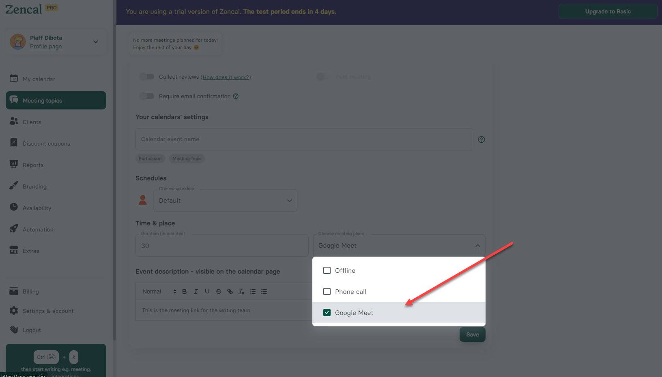662x377 pixels.
Task: Click the Calendar event name field
Action: [x=304, y=139]
